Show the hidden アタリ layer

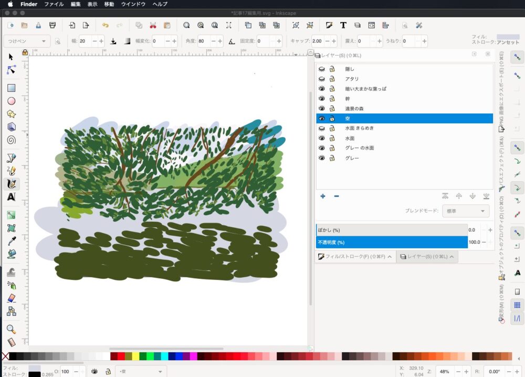click(322, 79)
